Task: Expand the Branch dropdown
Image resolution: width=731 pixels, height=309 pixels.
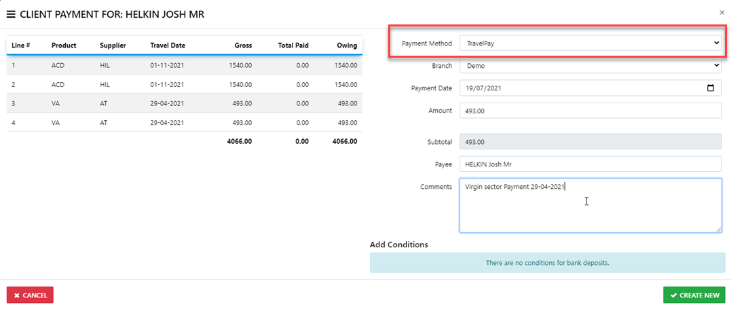Action: click(589, 66)
